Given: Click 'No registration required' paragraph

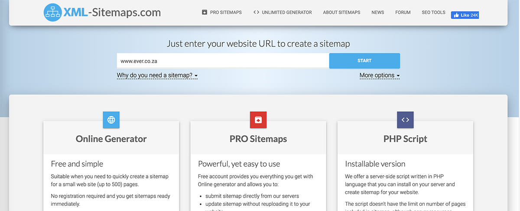Looking at the screenshot, I should tap(110, 200).
